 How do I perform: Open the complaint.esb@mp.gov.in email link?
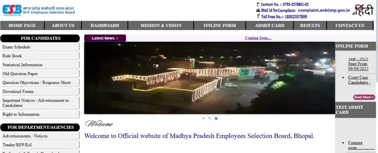(324, 10)
